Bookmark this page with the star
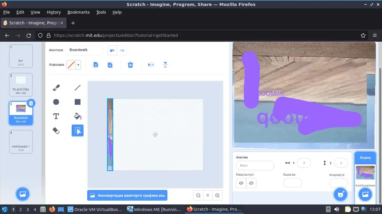 click(x=363, y=35)
